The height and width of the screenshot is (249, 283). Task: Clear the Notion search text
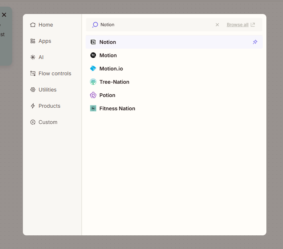(x=217, y=25)
